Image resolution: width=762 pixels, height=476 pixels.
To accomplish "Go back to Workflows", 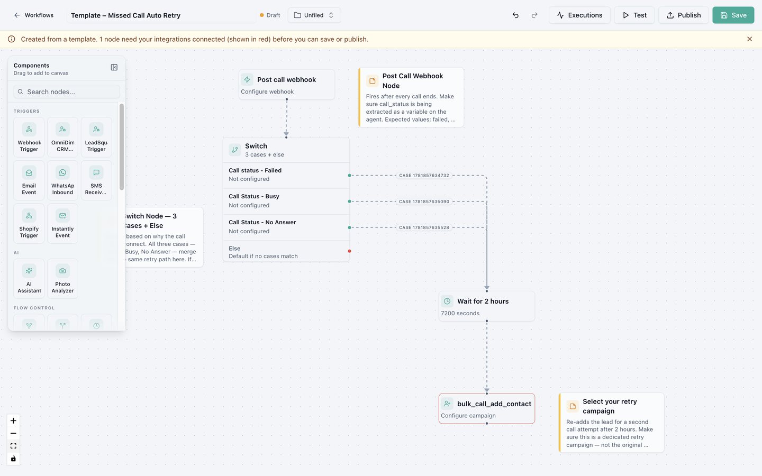I will coord(34,15).
